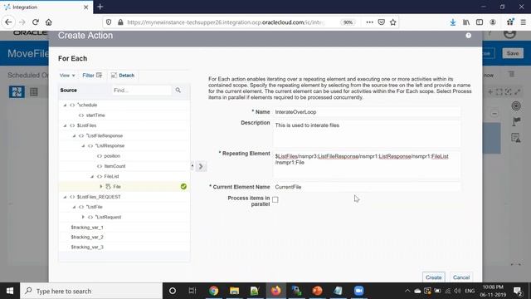Click the browser home icon
The width and height of the screenshot is (531, 299).
tap(49, 22)
